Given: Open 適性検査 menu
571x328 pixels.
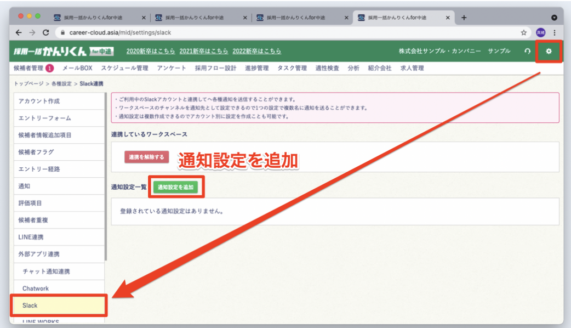Looking at the screenshot, I should (x=327, y=68).
